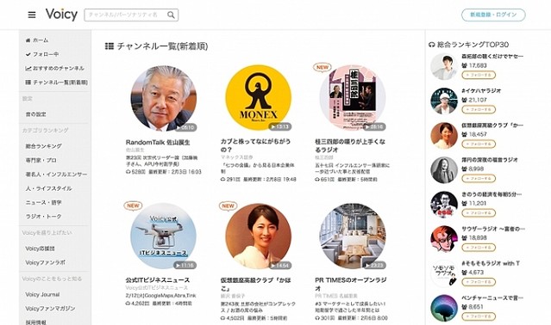551x325 pixels.
Task: Open the 公式ITビジネスニュース drone thumbnail
Action: (x=163, y=236)
